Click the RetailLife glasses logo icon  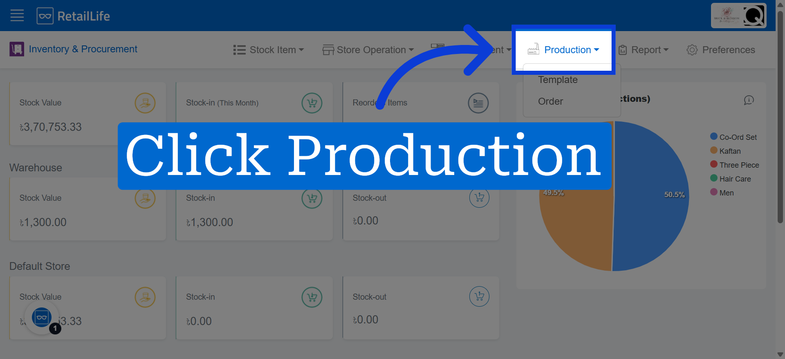[x=45, y=16]
